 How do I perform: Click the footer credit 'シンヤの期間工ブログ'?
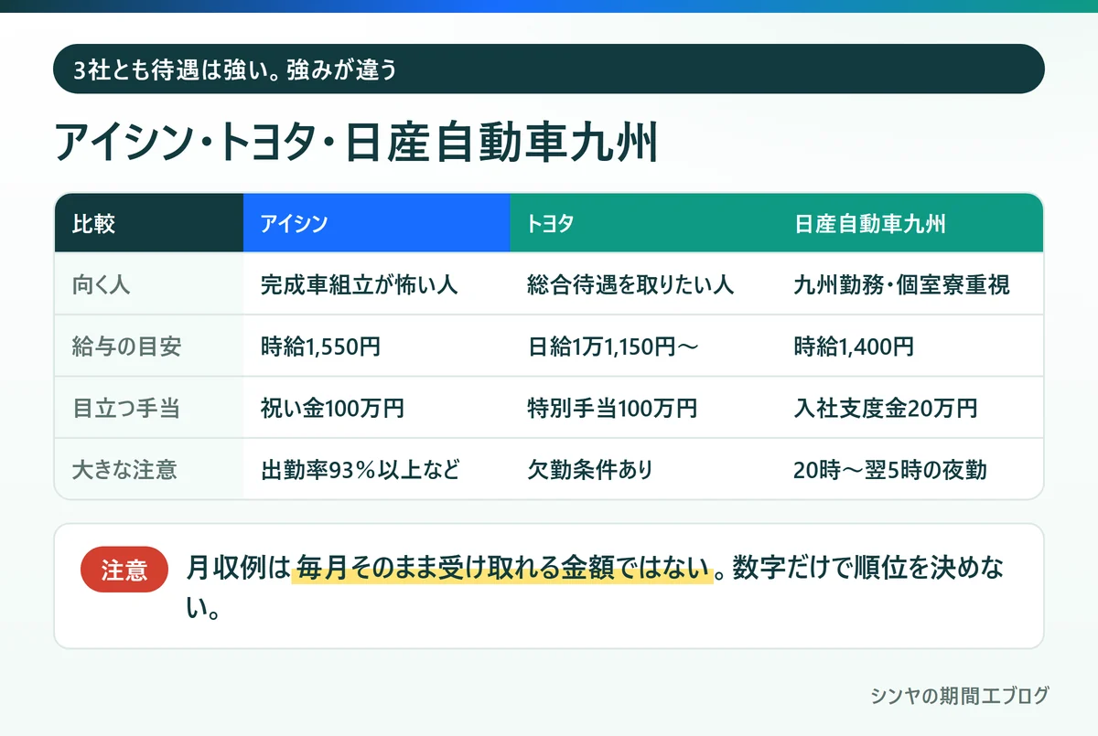(960, 696)
